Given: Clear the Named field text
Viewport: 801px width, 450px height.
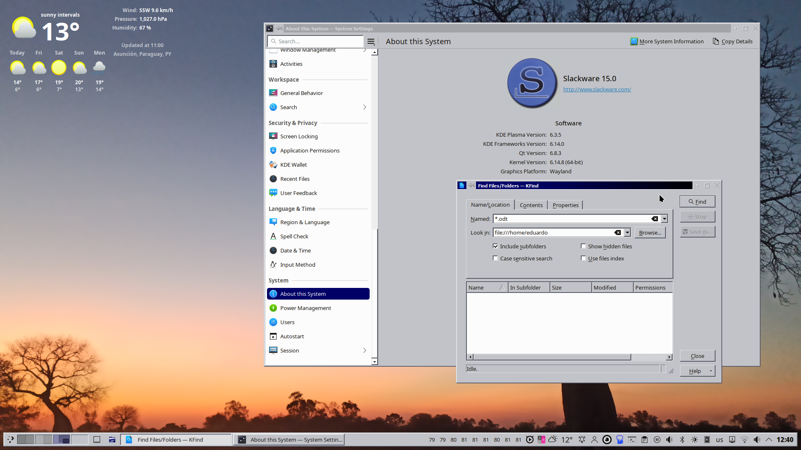Looking at the screenshot, I should point(655,219).
